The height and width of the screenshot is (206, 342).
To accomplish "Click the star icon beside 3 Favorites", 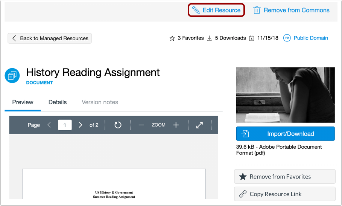I will coord(172,38).
